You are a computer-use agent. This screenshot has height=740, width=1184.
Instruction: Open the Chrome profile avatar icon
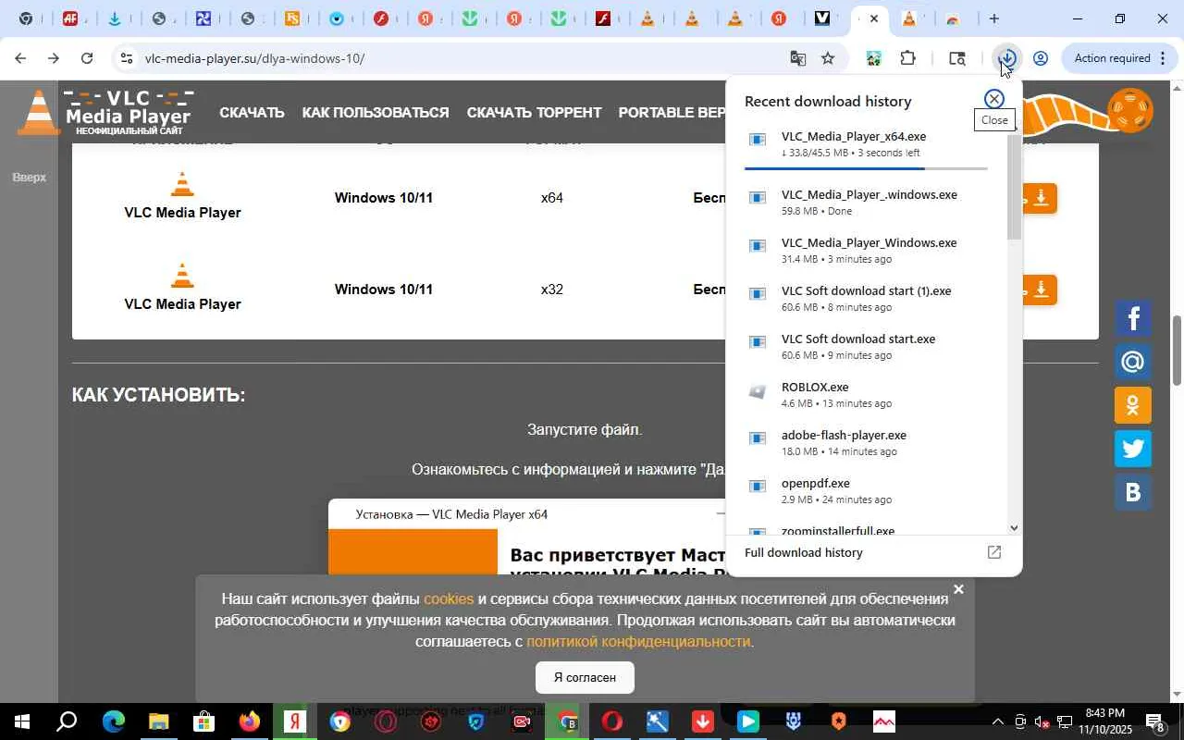1040,58
